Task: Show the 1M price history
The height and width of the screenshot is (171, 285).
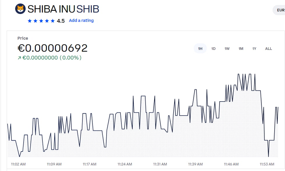Action: (241, 49)
